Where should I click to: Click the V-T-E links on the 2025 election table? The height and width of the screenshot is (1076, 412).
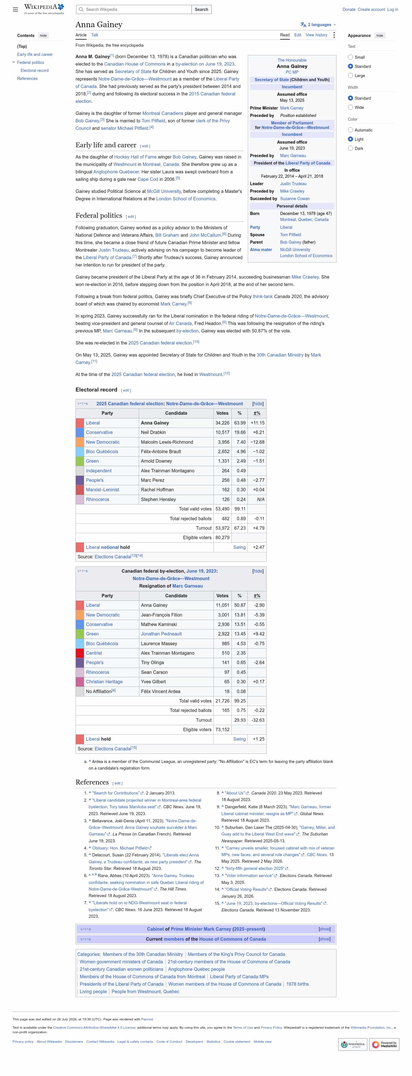[x=83, y=404]
